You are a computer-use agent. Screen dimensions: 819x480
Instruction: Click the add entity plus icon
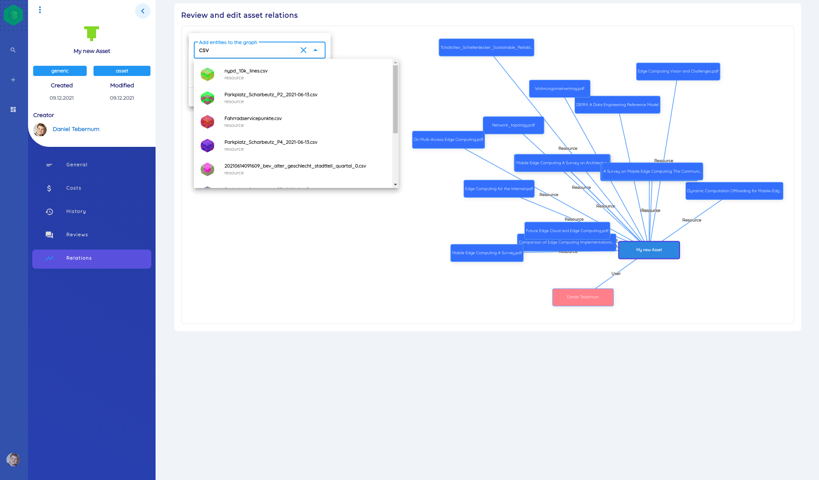(x=13, y=79)
